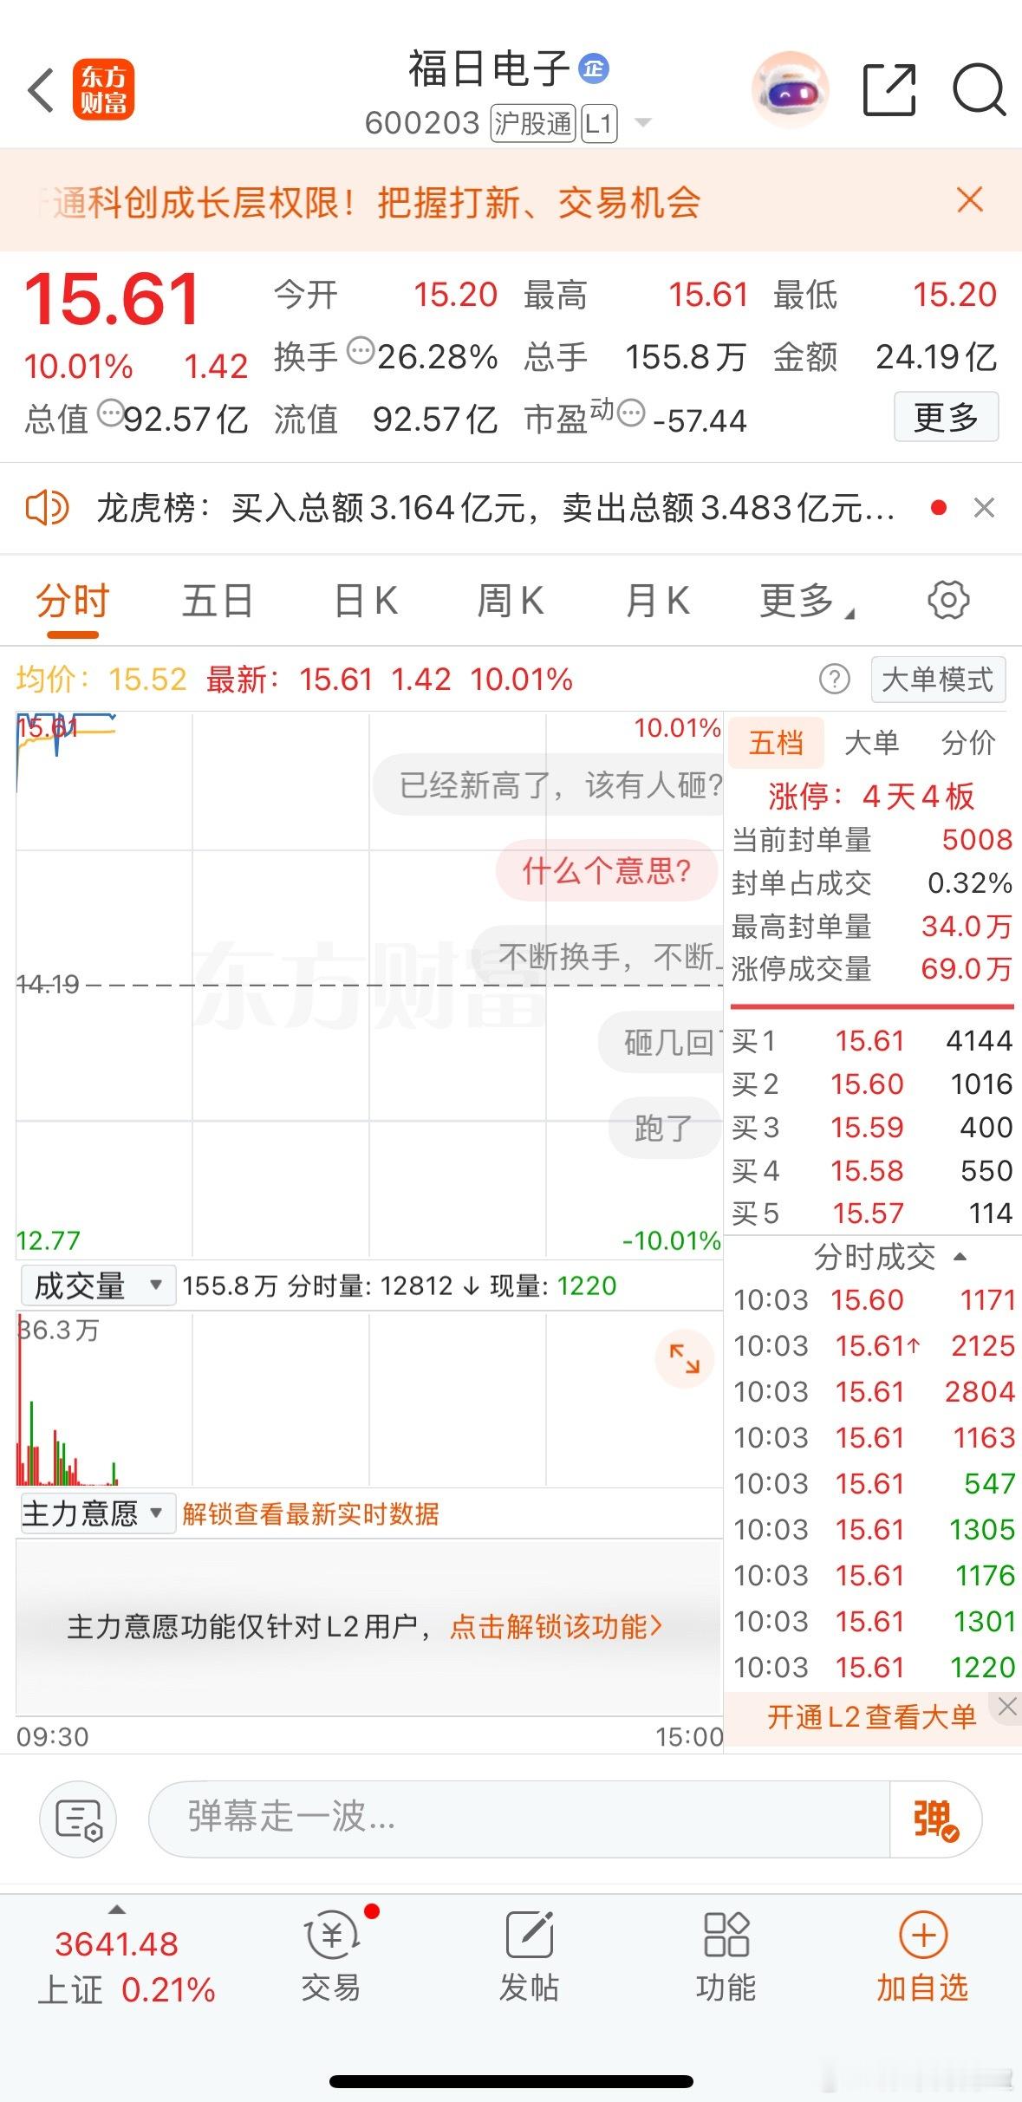This screenshot has width=1022, height=2102.
Task: Open the 功能 features menu
Action: (x=726, y=1956)
